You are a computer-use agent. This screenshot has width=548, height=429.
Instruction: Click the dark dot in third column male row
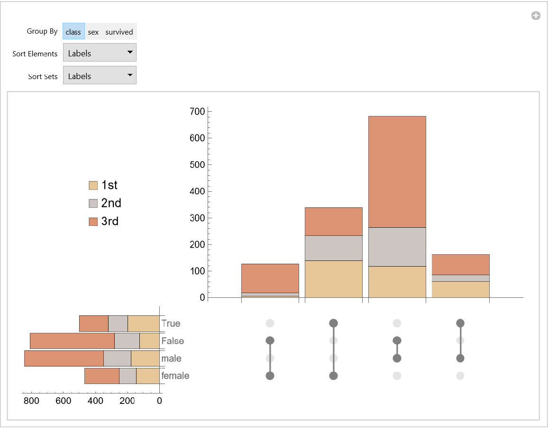point(397,358)
